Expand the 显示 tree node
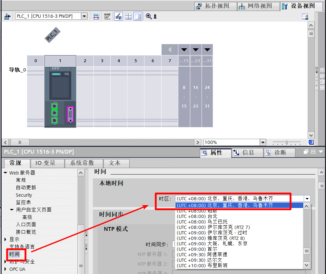 click(x=5, y=239)
